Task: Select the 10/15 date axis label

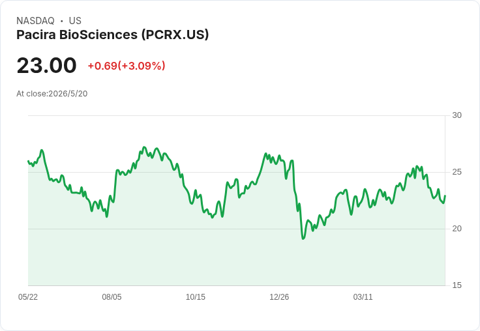Action: tap(195, 296)
